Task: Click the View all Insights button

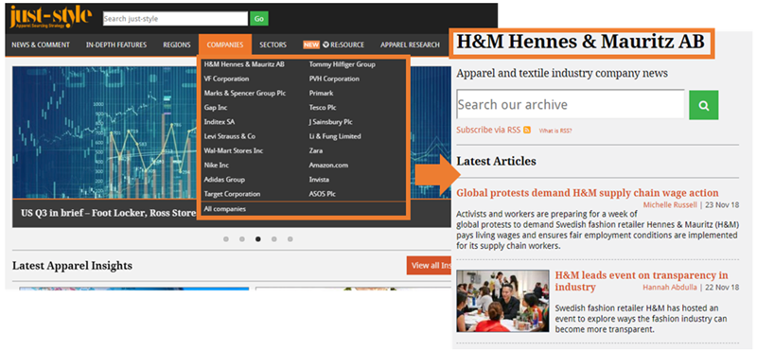Action: point(430,265)
